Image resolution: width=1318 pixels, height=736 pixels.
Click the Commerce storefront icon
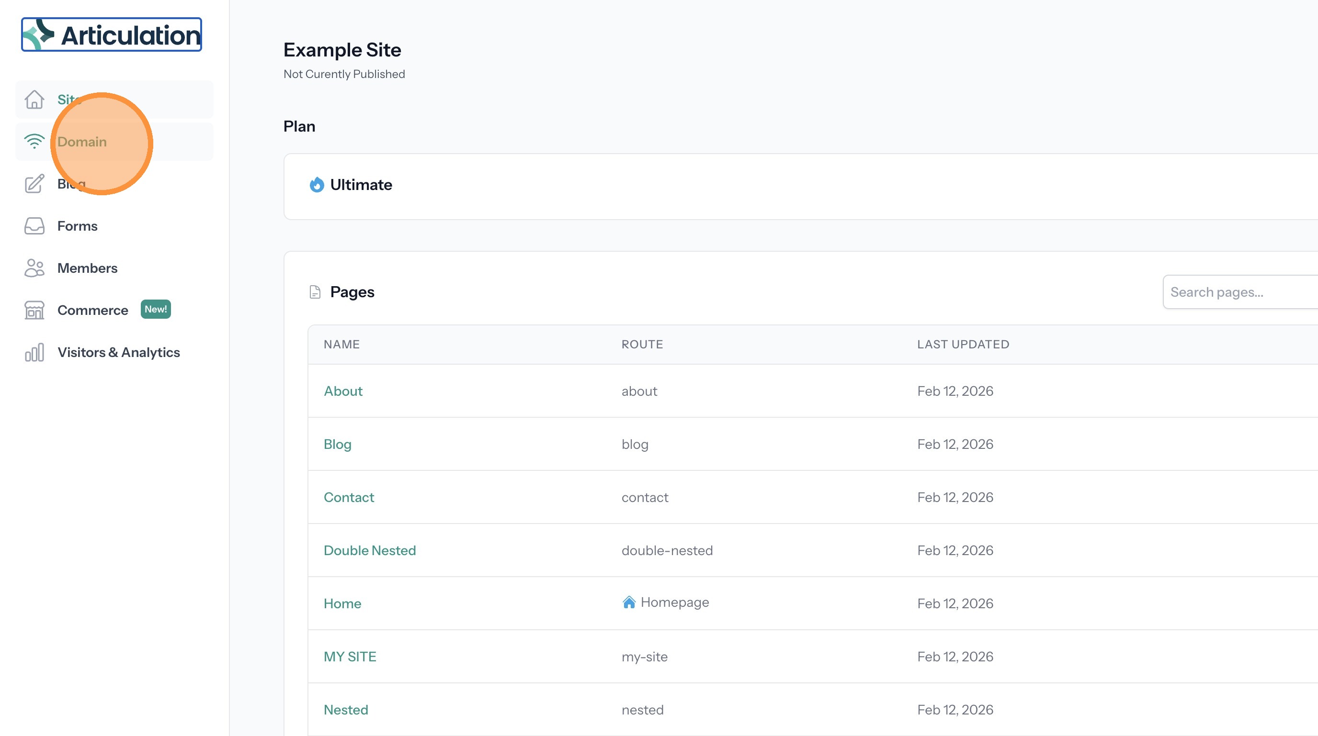pyautogui.click(x=34, y=310)
